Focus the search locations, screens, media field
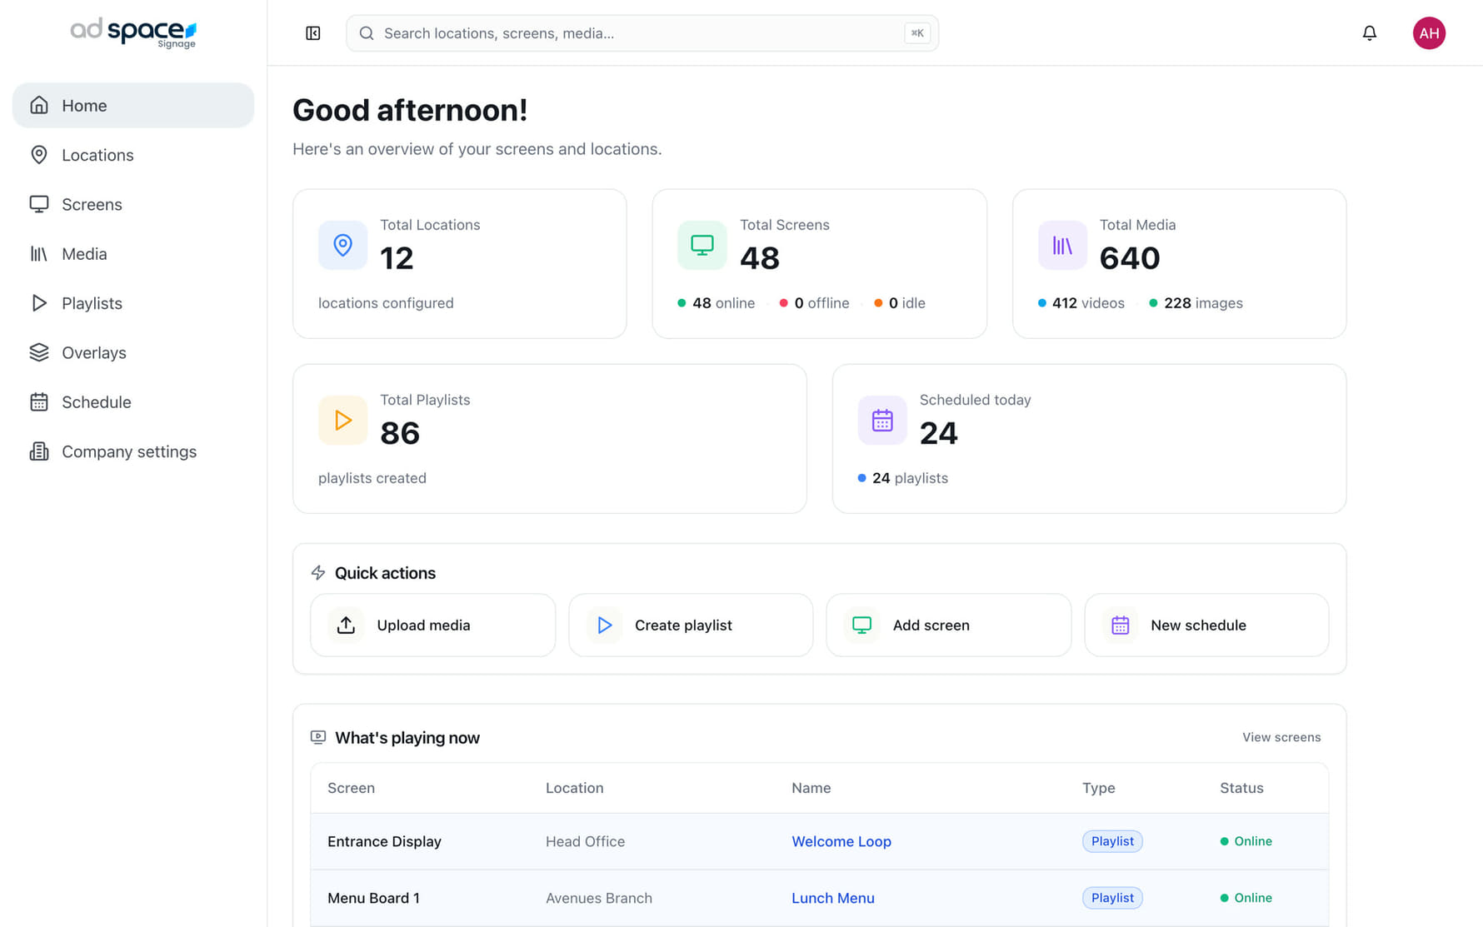The height and width of the screenshot is (927, 1483). point(642,33)
